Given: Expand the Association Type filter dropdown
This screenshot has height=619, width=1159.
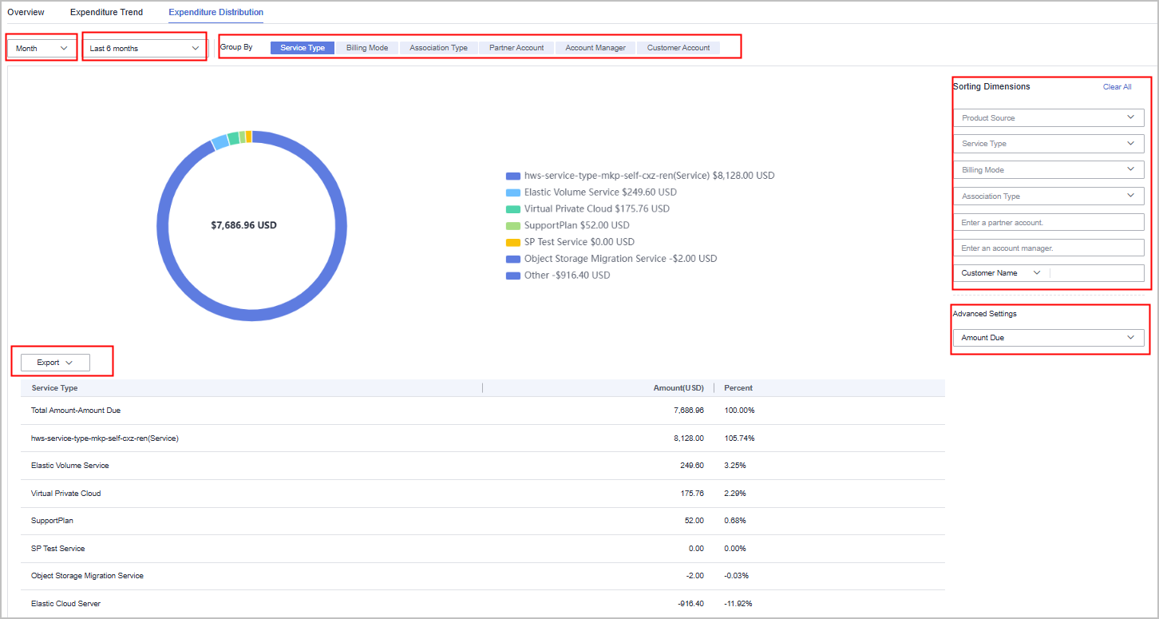Looking at the screenshot, I should pyautogui.click(x=1048, y=196).
